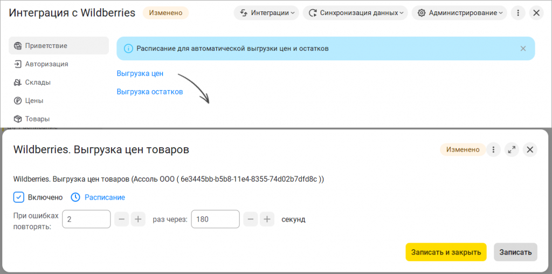Click the Изменено badge in the dialog

coord(463,150)
